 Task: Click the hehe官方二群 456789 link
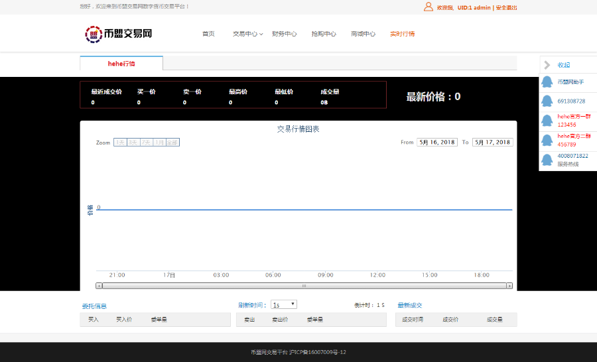(574, 141)
